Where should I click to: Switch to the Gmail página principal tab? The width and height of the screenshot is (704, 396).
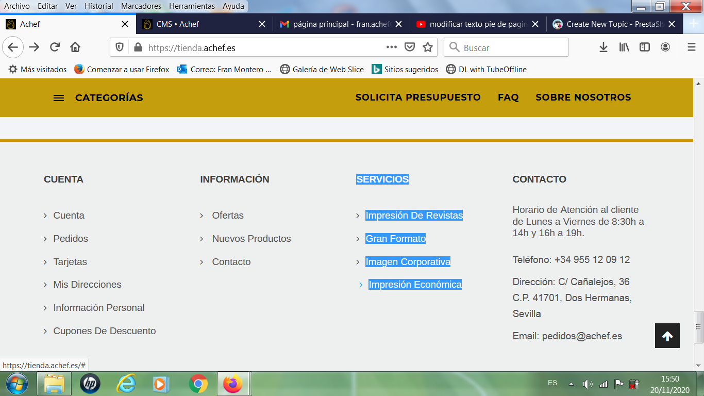click(341, 24)
